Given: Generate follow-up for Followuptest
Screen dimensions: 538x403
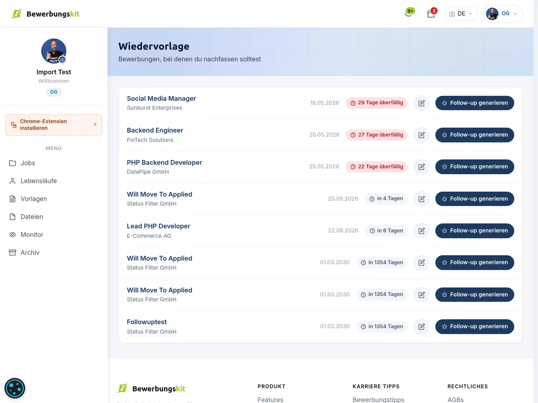Looking at the screenshot, I should point(475,327).
